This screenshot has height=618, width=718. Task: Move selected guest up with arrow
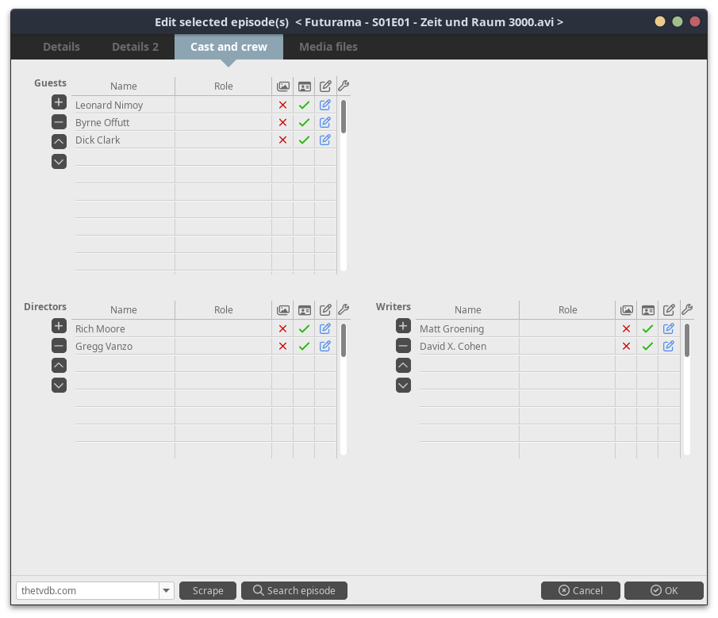[x=59, y=142]
